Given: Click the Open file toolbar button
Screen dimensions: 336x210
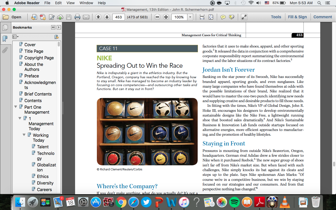Looking at the screenshot, I should (12, 17).
